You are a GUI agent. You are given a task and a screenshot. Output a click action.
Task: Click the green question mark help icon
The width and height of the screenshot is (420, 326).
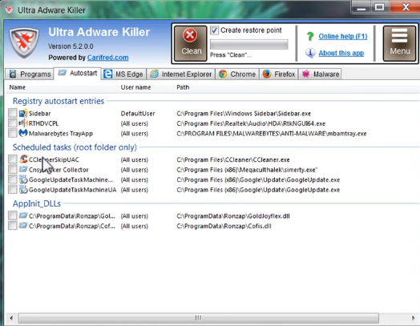point(310,36)
